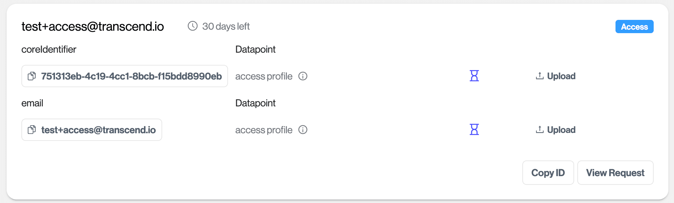Image resolution: width=674 pixels, height=203 pixels.
Task: Select the coreIdentifier UUID value field
Action: [131, 76]
